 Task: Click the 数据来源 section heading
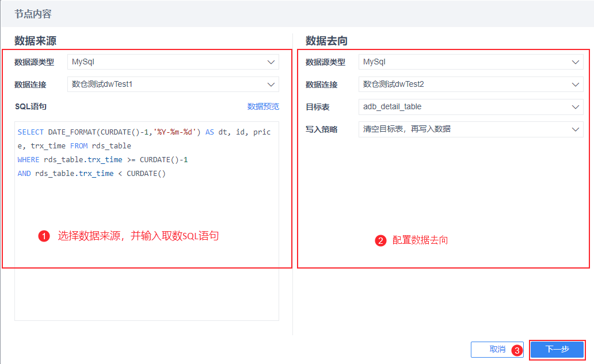click(x=35, y=41)
